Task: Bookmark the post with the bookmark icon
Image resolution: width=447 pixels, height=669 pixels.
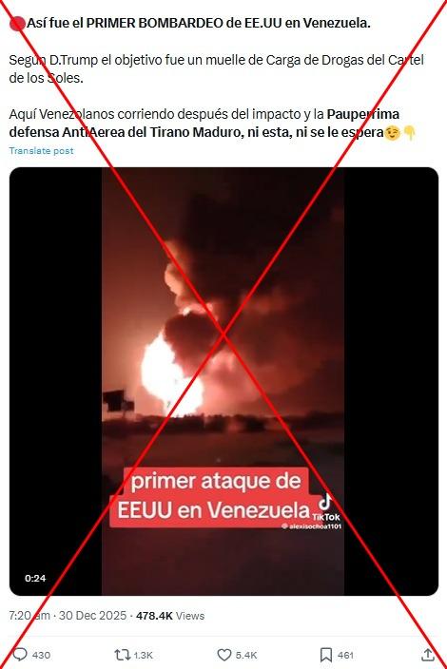Action: (326, 655)
